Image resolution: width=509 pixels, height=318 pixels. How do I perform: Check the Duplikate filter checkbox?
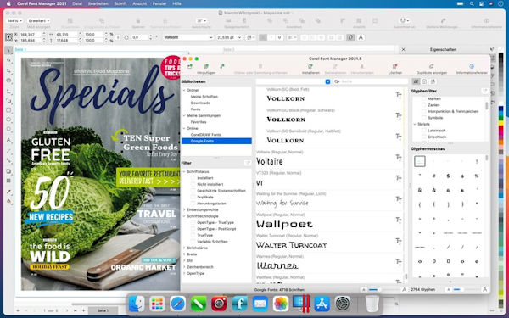[193, 197]
